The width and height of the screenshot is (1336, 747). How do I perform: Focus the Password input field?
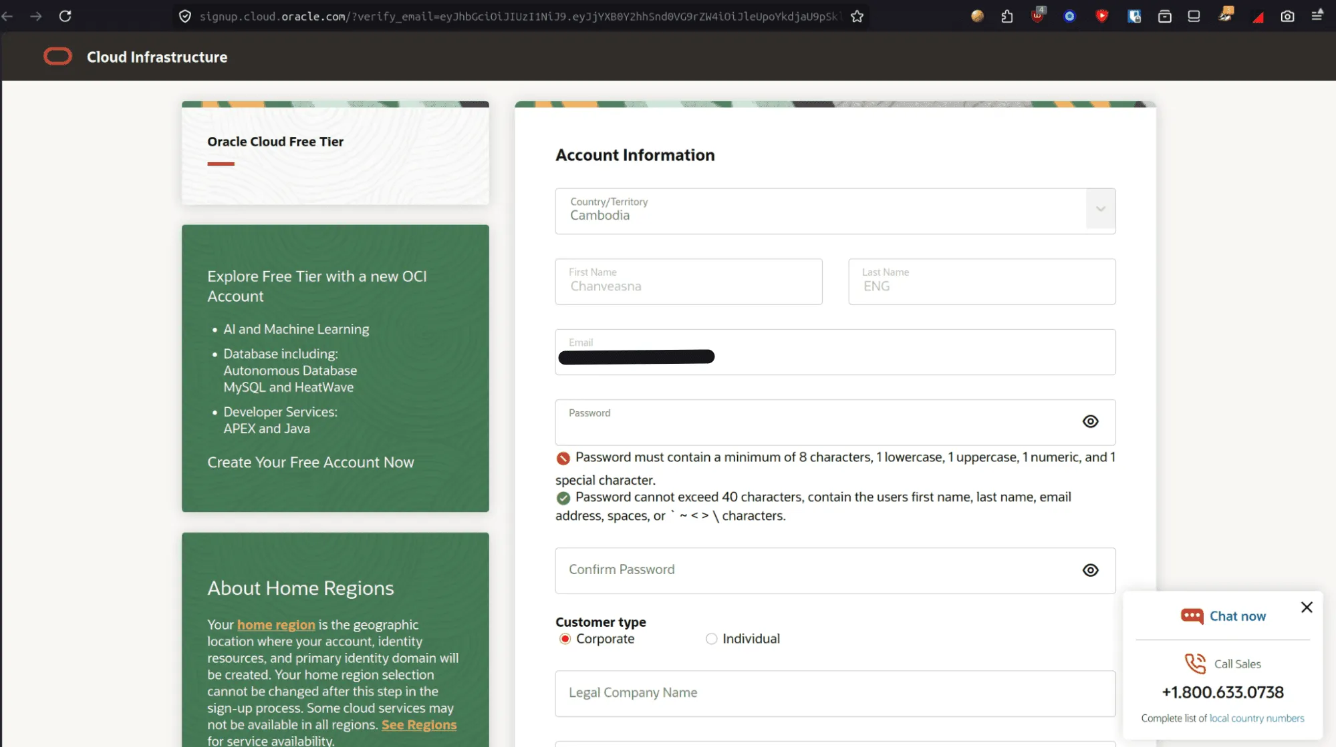[835, 423]
